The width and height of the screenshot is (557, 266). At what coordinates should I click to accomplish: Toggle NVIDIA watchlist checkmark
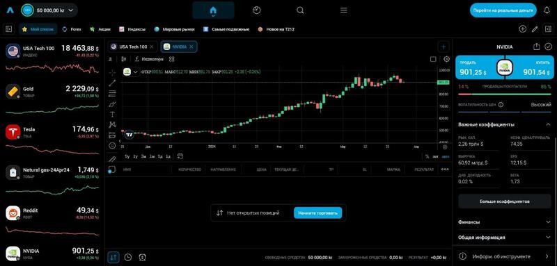(549, 47)
